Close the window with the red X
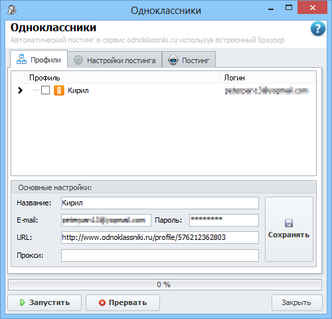This screenshot has width=332, height=319. coord(313,8)
